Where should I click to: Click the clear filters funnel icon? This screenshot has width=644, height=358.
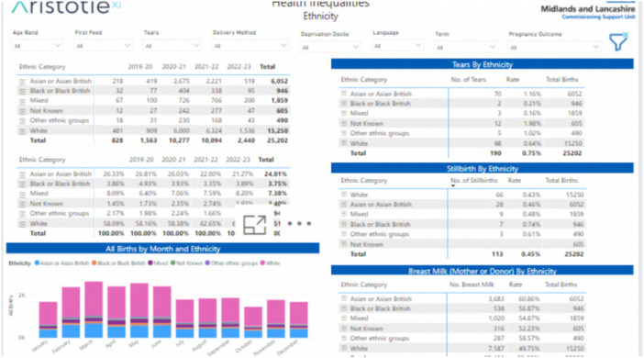click(x=618, y=41)
